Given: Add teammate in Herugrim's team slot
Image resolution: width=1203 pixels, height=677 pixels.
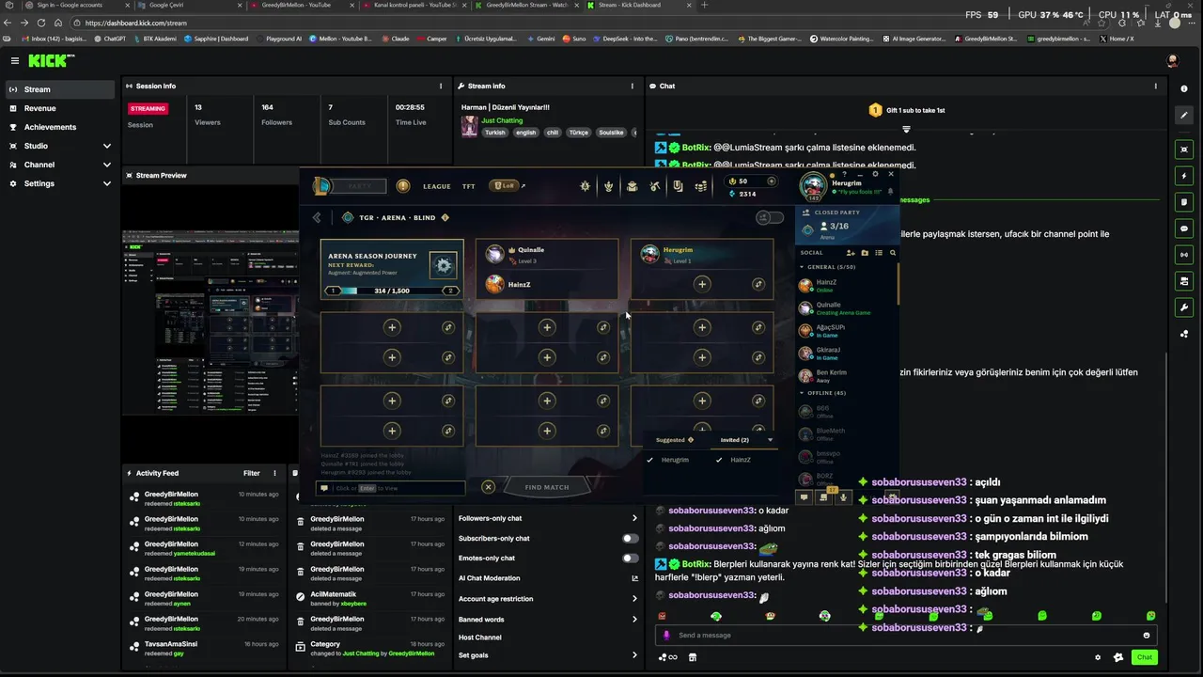Looking at the screenshot, I should point(702,284).
